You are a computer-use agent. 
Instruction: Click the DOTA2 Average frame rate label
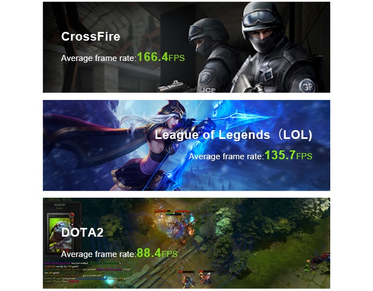pyautogui.click(x=99, y=254)
